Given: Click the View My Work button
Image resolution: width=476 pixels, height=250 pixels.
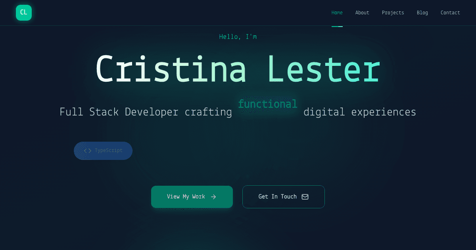Looking at the screenshot, I should pyautogui.click(x=192, y=197).
